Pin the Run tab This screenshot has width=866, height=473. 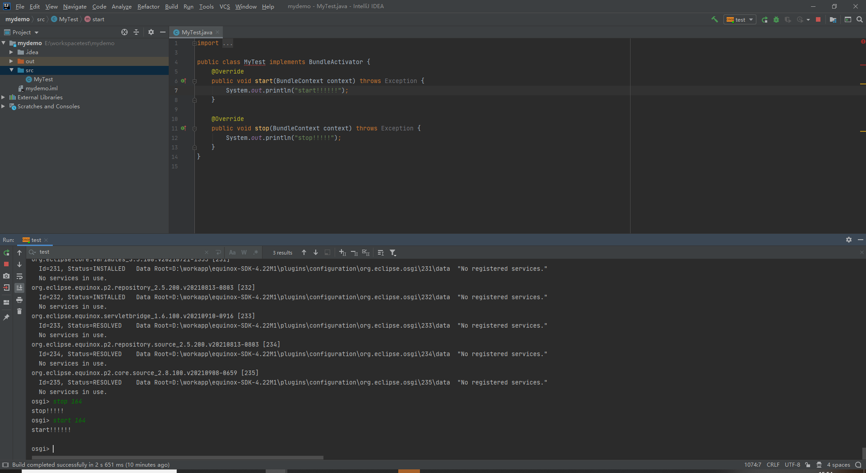(x=6, y=317)
